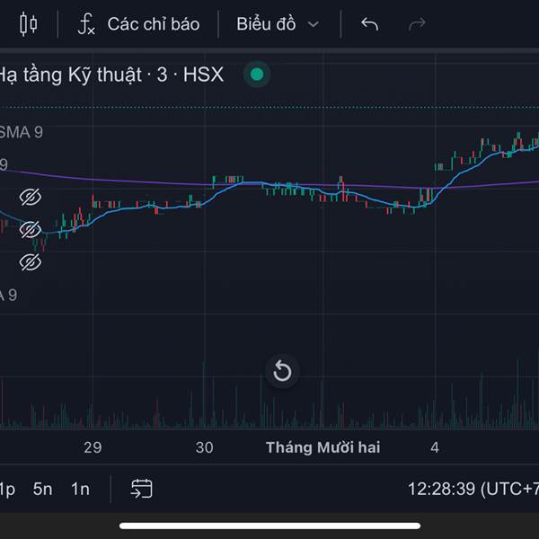
Task: Open the candlestick chart type selector
Action: 28,24
